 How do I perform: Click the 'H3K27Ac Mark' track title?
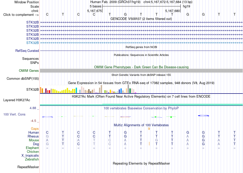pos(141,97)
